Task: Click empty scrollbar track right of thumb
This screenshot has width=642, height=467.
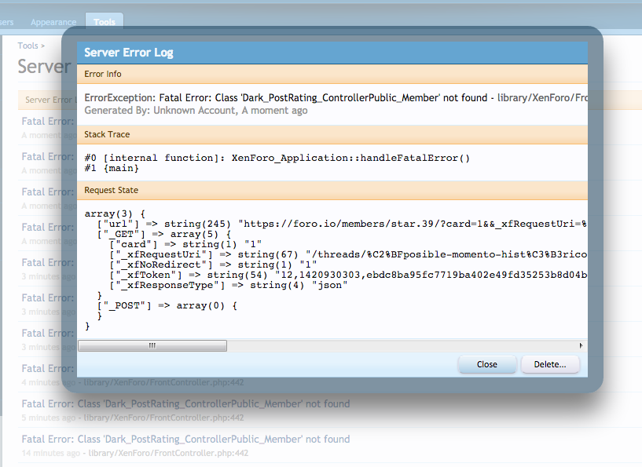Action: click(401, 345)
